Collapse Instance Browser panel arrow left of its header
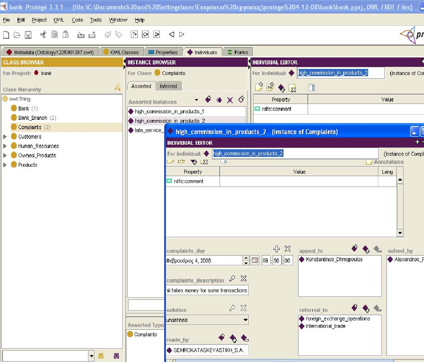This screenshot has width=424, height=362. (125, 61)
